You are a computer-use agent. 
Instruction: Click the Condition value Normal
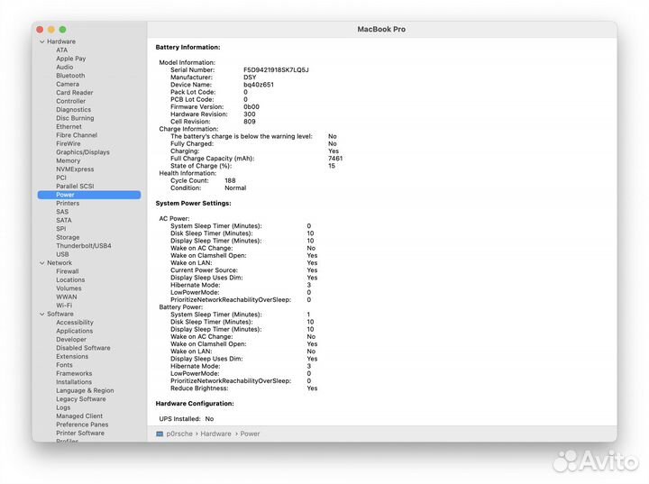(x=235, y=188)
